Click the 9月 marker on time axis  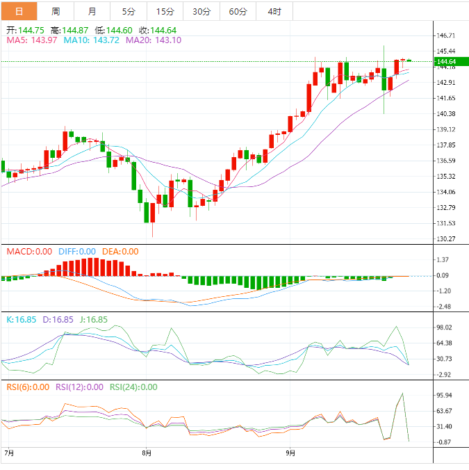point(290,453)
